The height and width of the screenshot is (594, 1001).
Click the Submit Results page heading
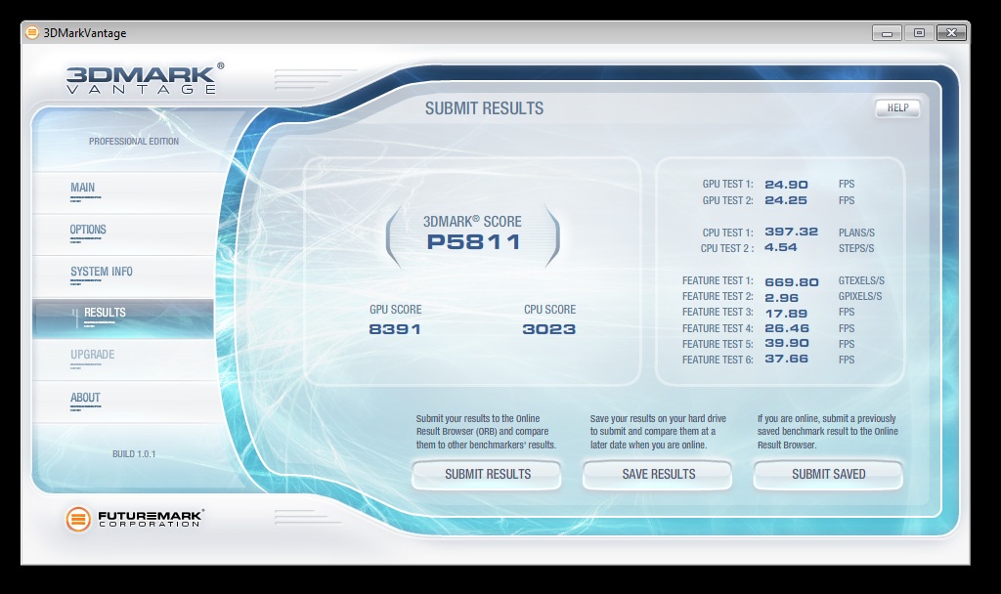[x=485, y=108]
